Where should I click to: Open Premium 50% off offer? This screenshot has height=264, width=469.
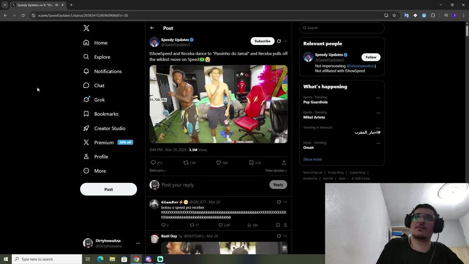(x=108, y=142)
